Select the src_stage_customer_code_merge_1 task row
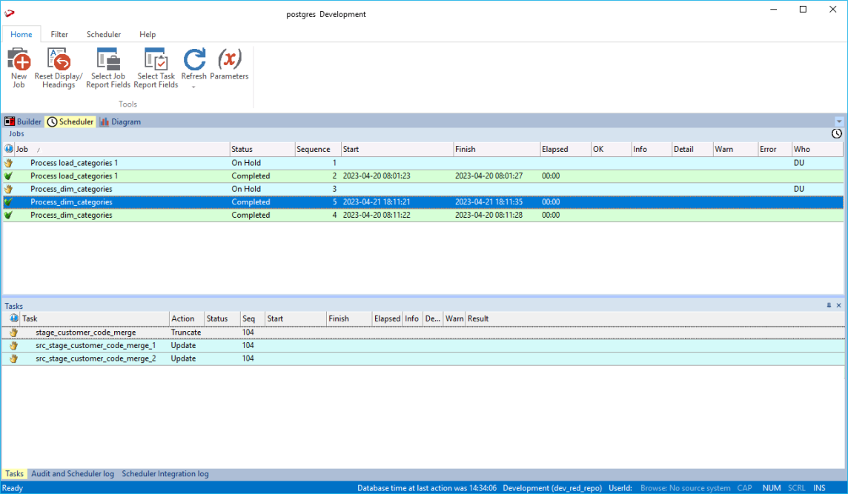848x494 pixels. click(96, 346)
